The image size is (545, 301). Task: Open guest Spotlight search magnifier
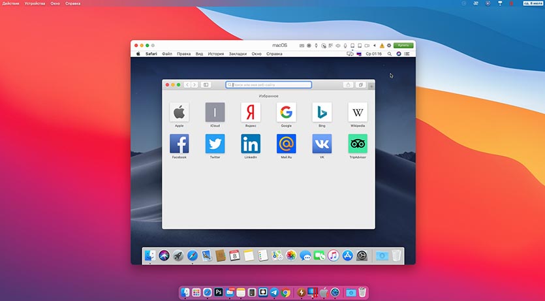pos(390,54)
